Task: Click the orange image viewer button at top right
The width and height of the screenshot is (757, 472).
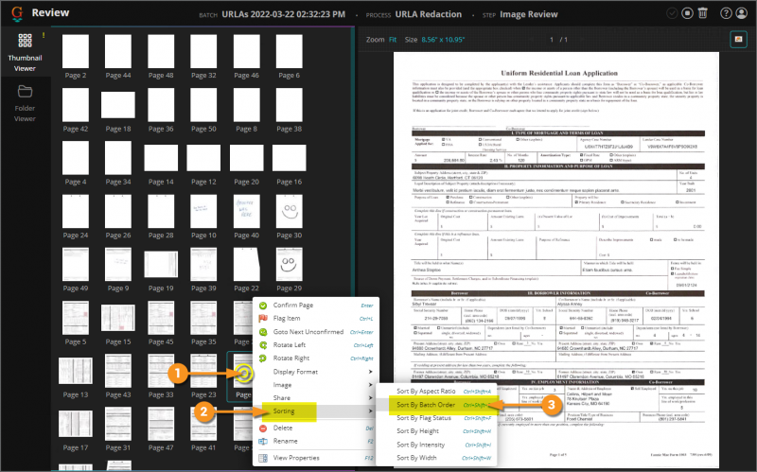Action: (x=738, y=39)
